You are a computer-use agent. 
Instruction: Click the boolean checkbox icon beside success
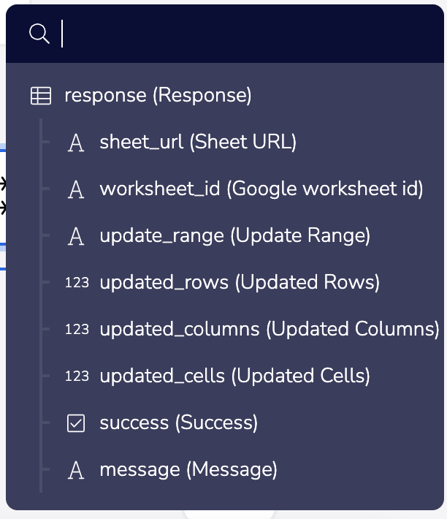click(x=76, y=423)
